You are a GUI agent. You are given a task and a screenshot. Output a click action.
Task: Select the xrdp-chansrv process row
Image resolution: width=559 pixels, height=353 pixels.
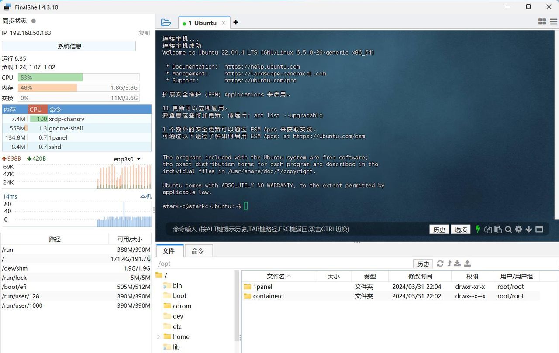tap(77, 119)
